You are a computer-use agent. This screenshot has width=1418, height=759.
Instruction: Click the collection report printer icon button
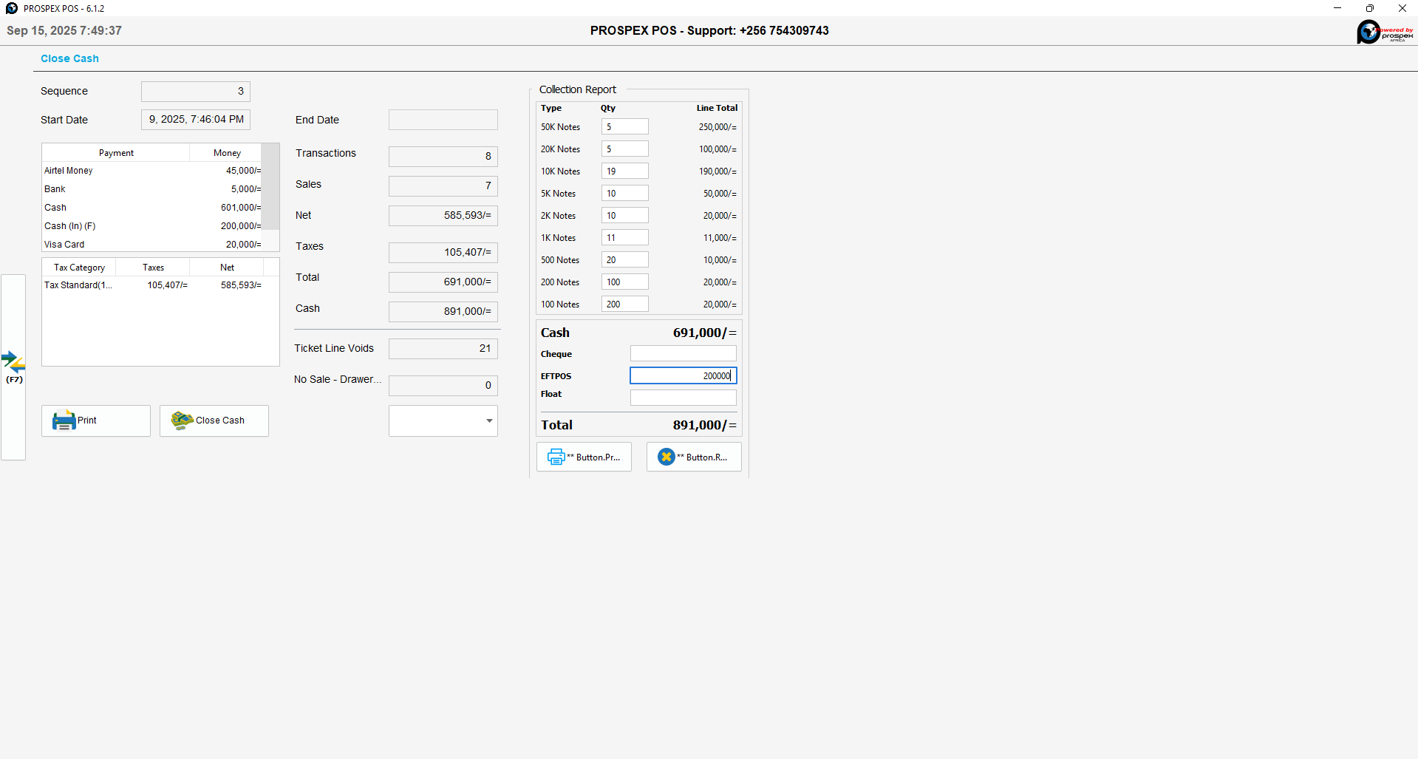click(x=556, y=457)
